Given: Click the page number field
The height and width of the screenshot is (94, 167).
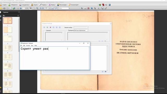Looking at the screenshot, I should click(24, 8).
